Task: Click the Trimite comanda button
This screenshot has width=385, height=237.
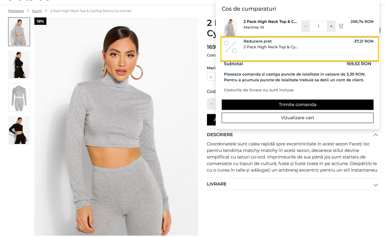Action: coord(297,105)
